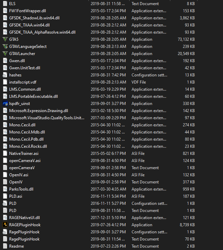Click file name LMS.PortableExecutable.dll
Image resolution: width=223 pixels, height=250 pixels.
pos(34,96)
